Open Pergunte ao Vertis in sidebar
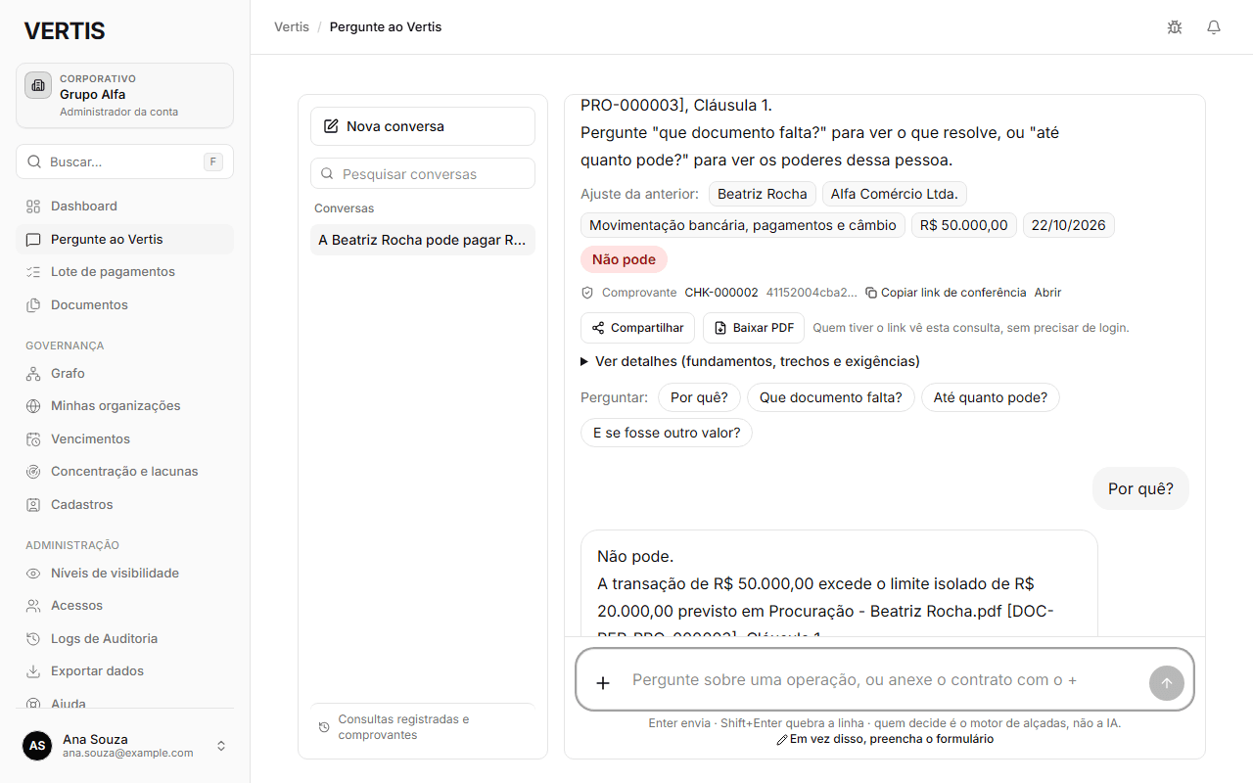1253x783 pixels. click(x=124, y=240)
